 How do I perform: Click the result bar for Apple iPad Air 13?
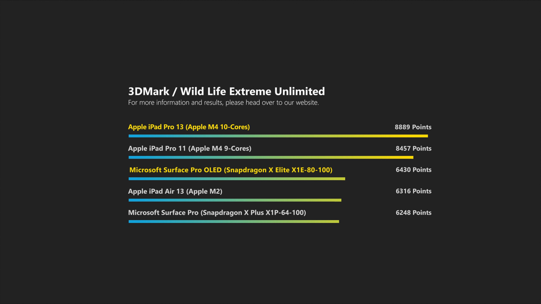point(235,200)
